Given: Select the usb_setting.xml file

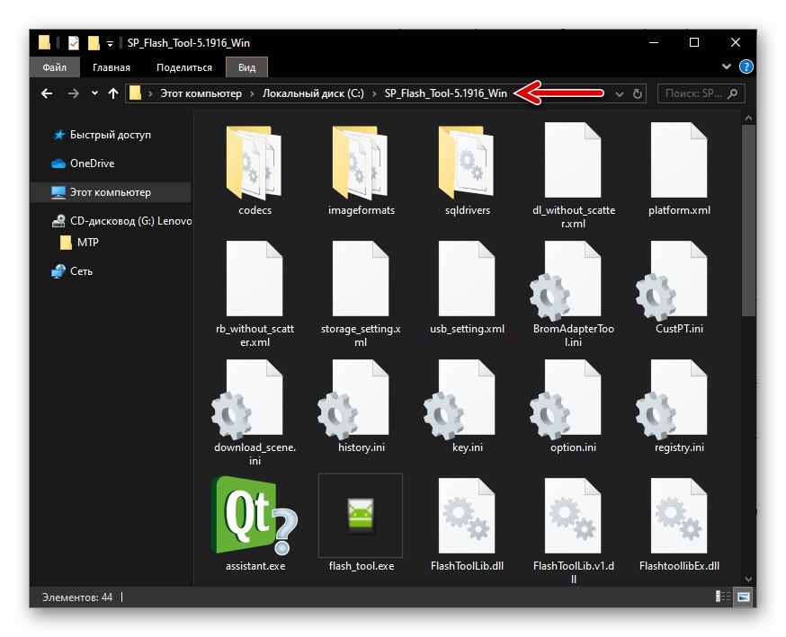Looking at the screenshot, I should pyautogui.click(x=467, y=288).
